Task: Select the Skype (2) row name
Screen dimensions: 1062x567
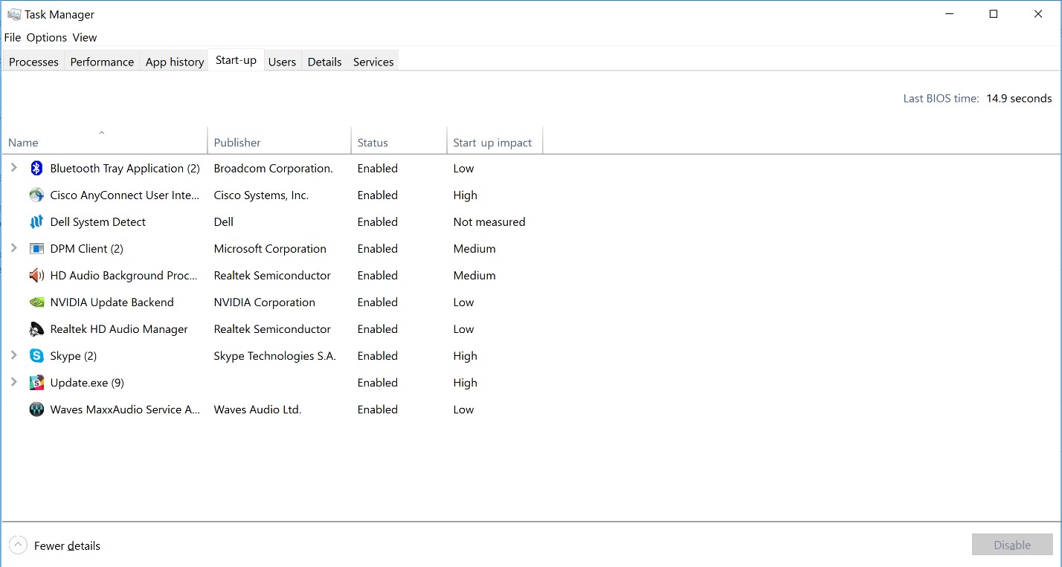Action: 74,356
